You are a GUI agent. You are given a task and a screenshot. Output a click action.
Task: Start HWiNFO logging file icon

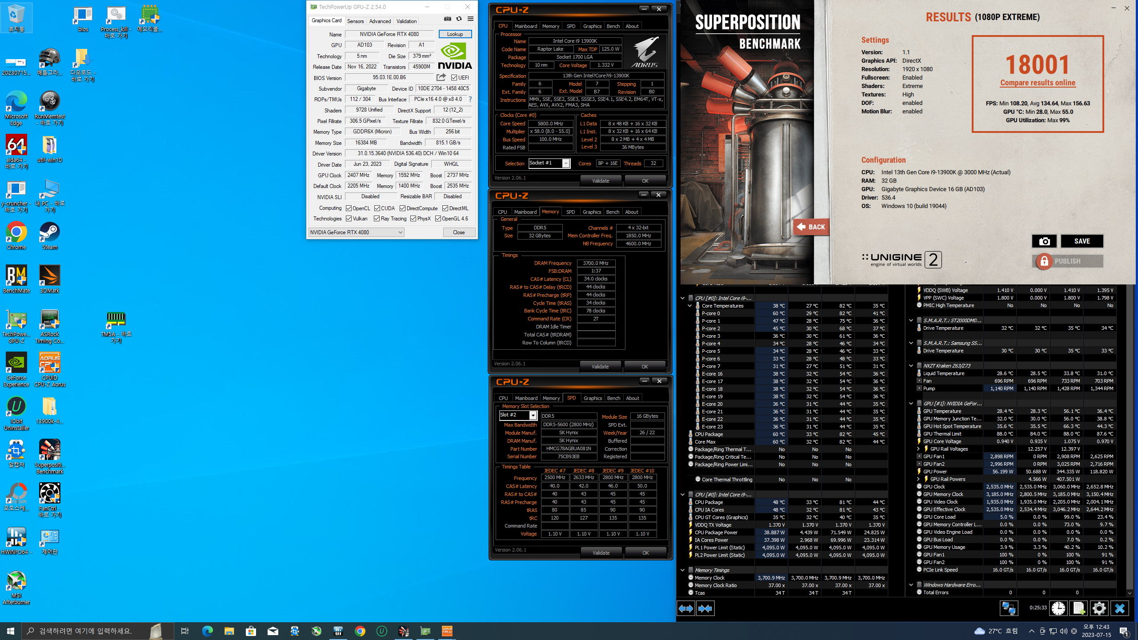[x=1079, y=608]
